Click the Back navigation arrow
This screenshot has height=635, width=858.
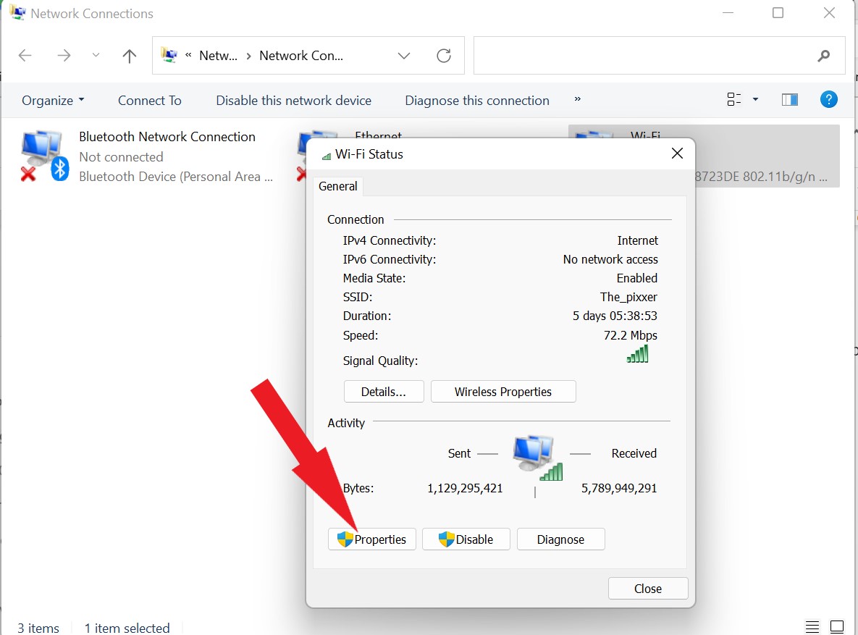click(x=25, y=55)
